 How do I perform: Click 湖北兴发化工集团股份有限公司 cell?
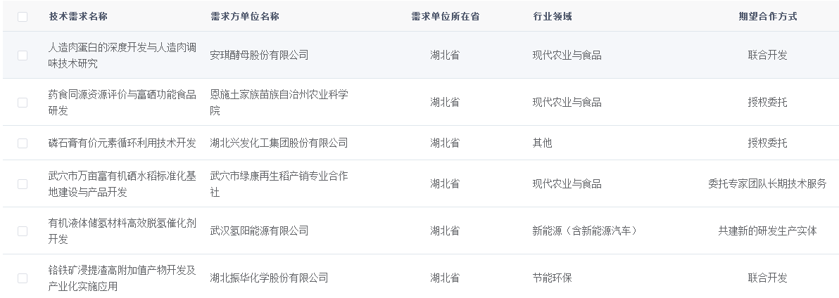coord(279,143)
